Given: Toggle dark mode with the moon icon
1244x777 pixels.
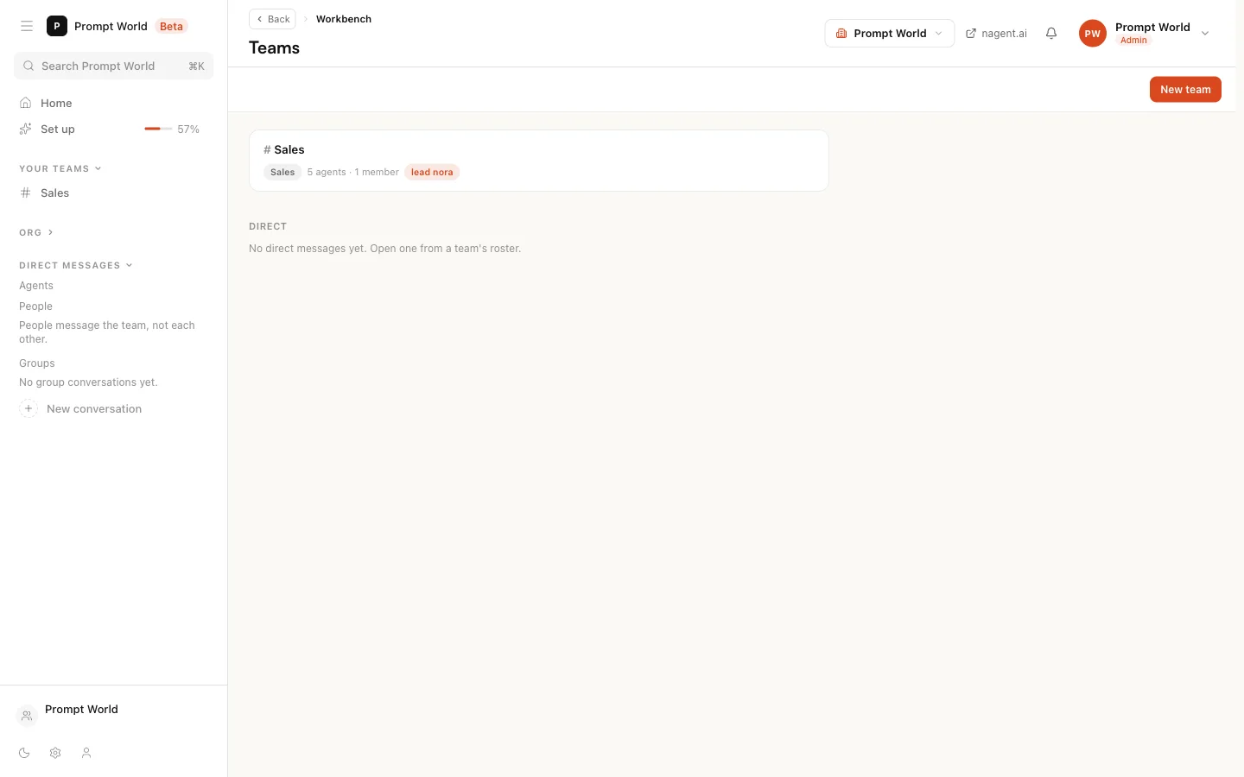Looking at the screenshot, I should tap(24, 753).
